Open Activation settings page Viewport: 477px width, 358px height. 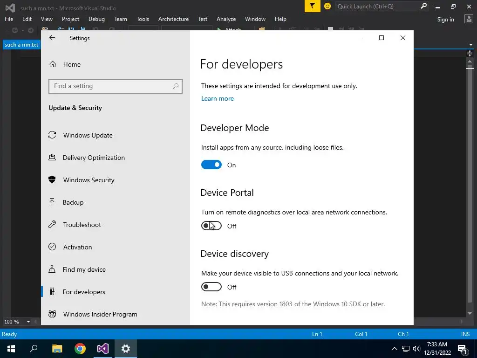pos(77,247)
